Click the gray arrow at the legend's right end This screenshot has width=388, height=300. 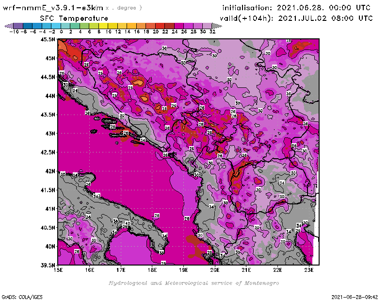pos(217,26)
